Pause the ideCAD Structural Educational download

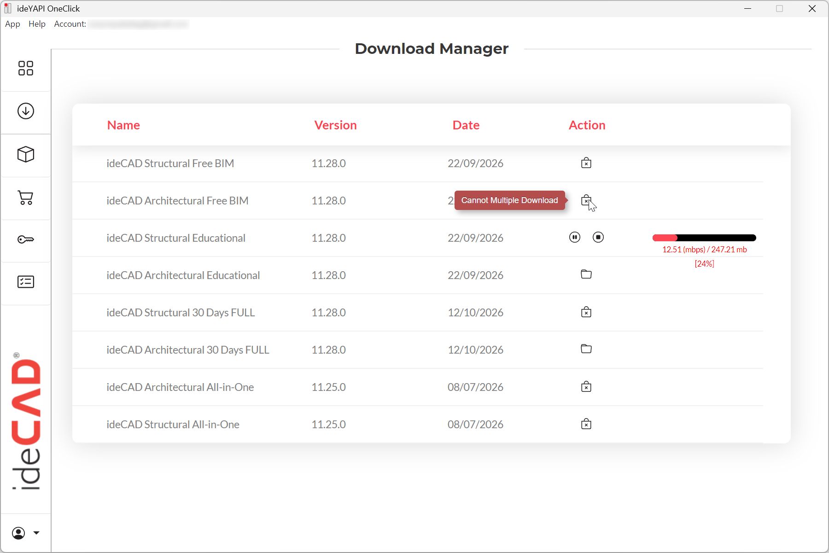[x=575, y=237]
